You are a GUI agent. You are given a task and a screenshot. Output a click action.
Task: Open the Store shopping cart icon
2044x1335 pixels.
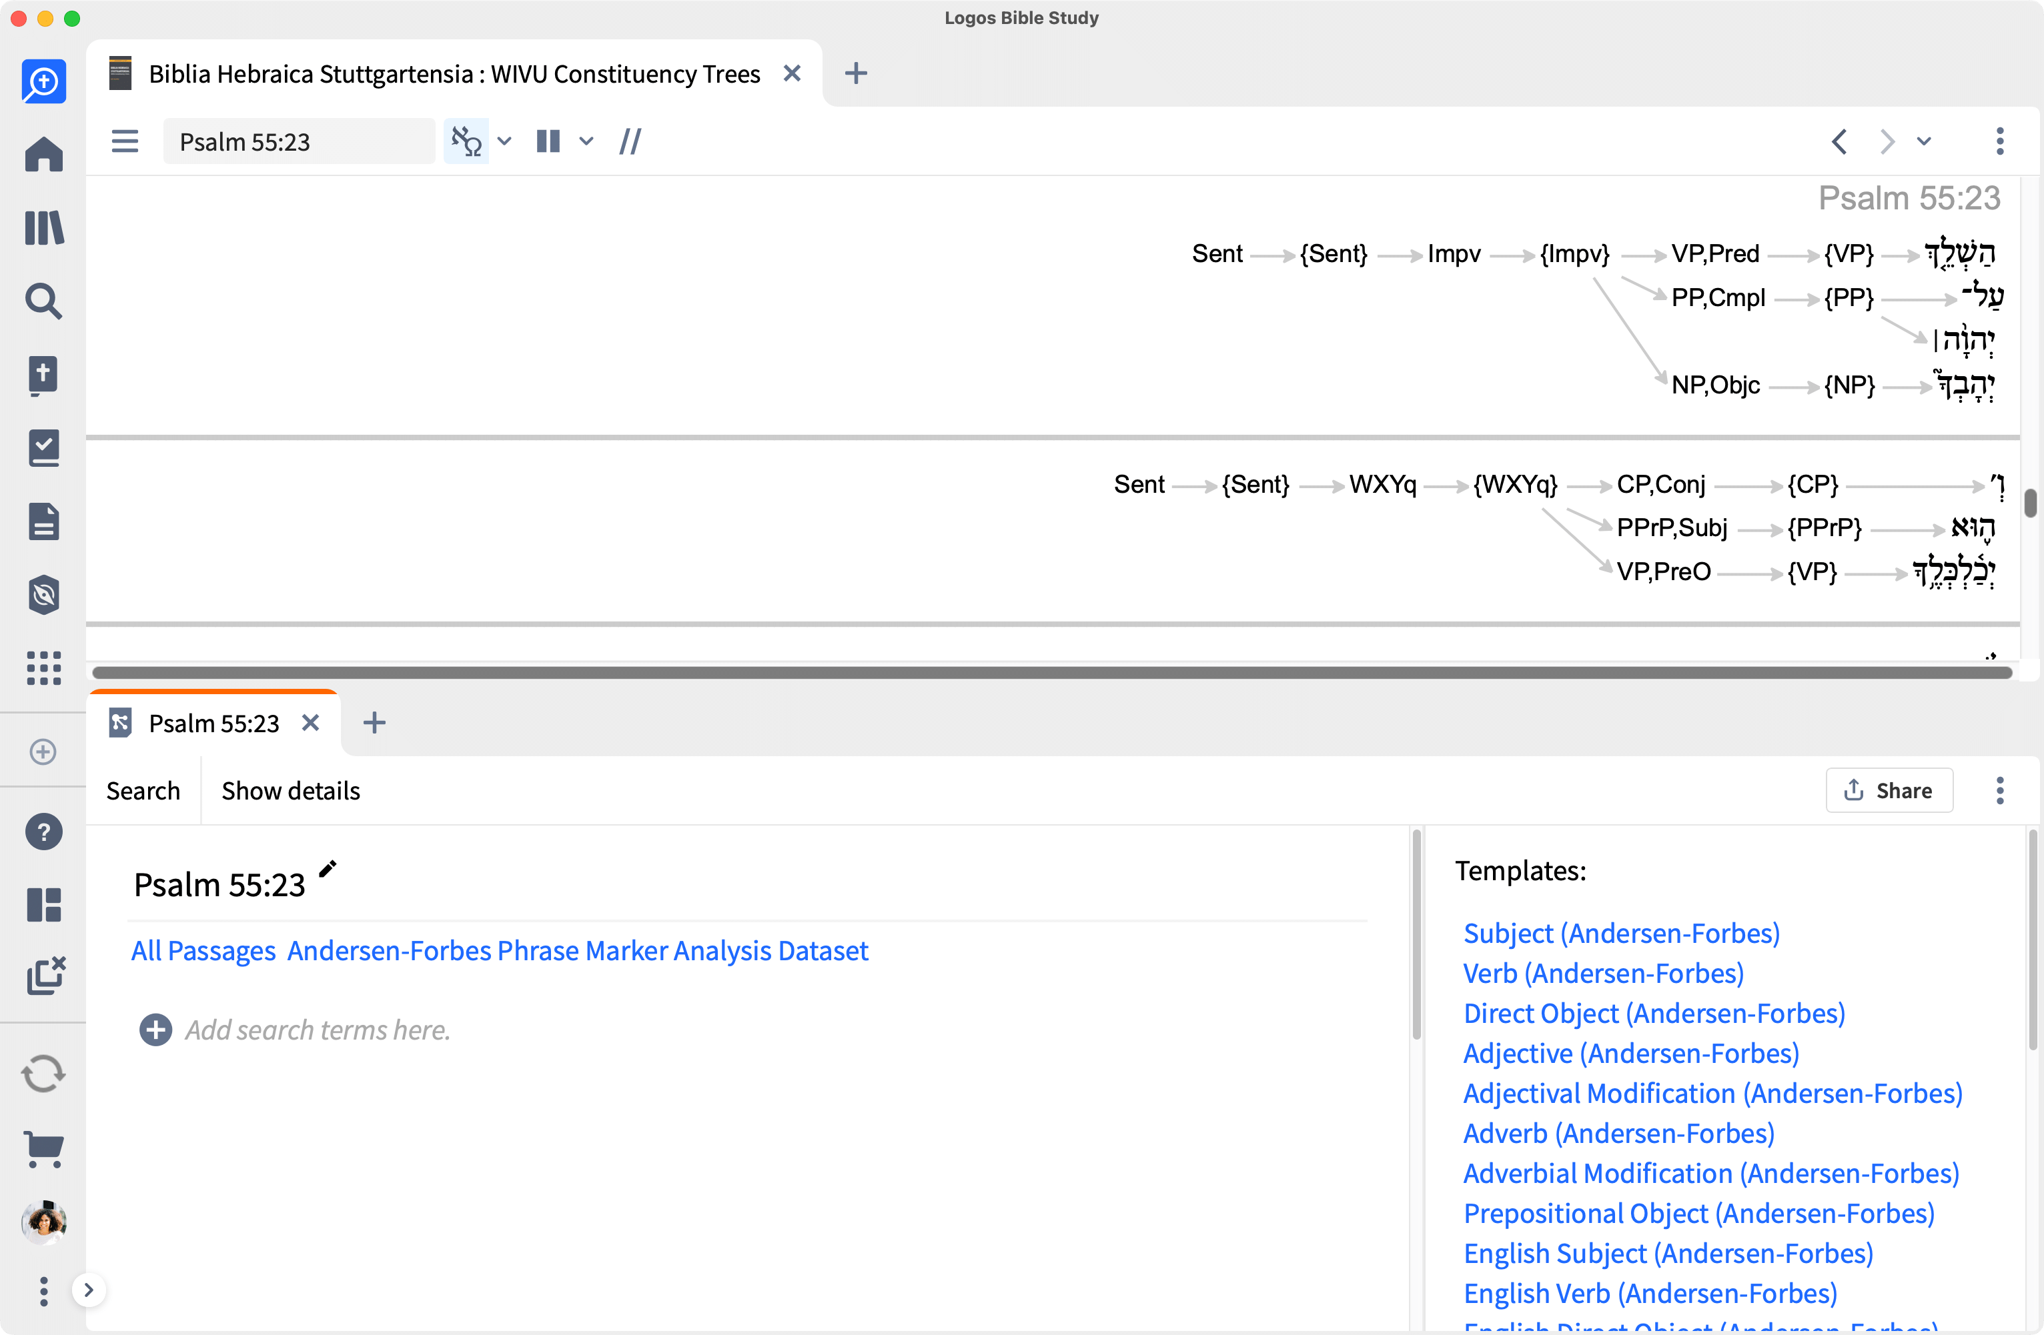(x=44, y=1149)
